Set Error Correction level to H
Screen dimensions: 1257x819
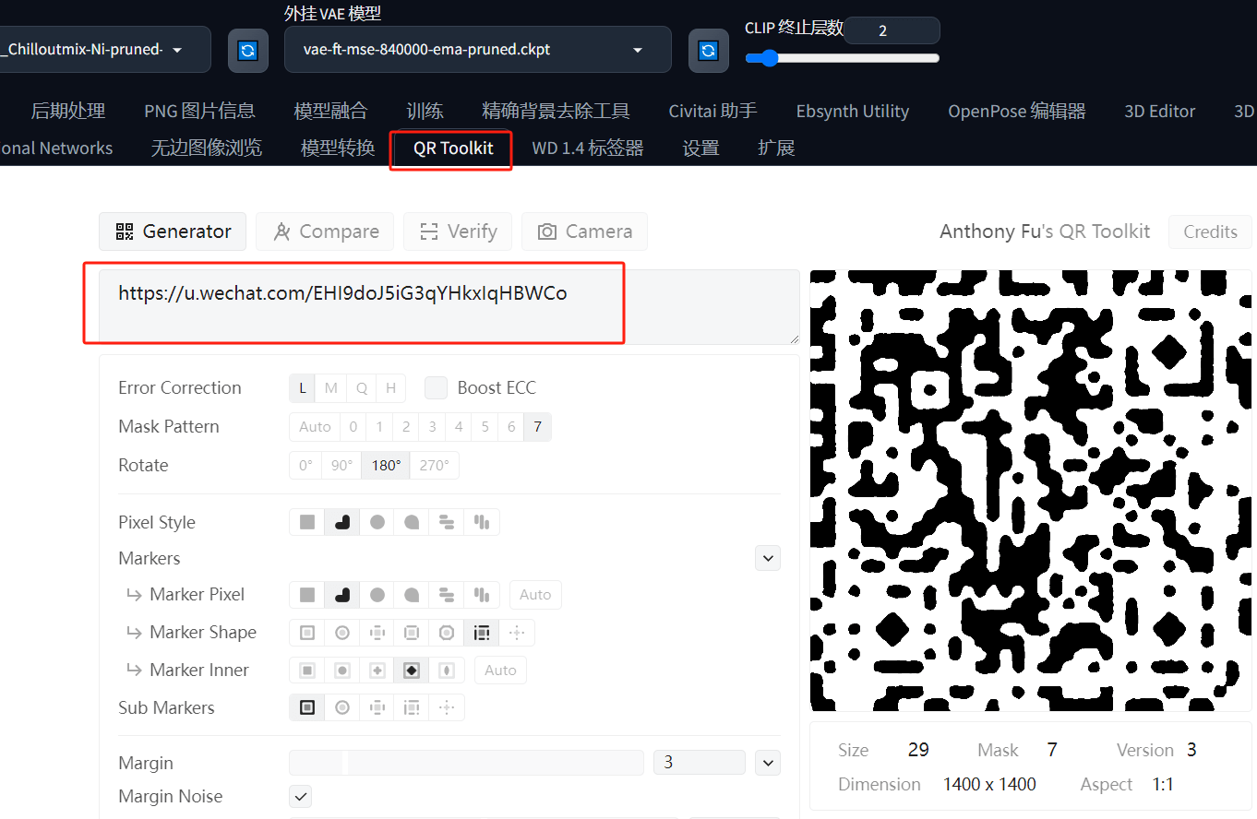(x=390, y=388)
